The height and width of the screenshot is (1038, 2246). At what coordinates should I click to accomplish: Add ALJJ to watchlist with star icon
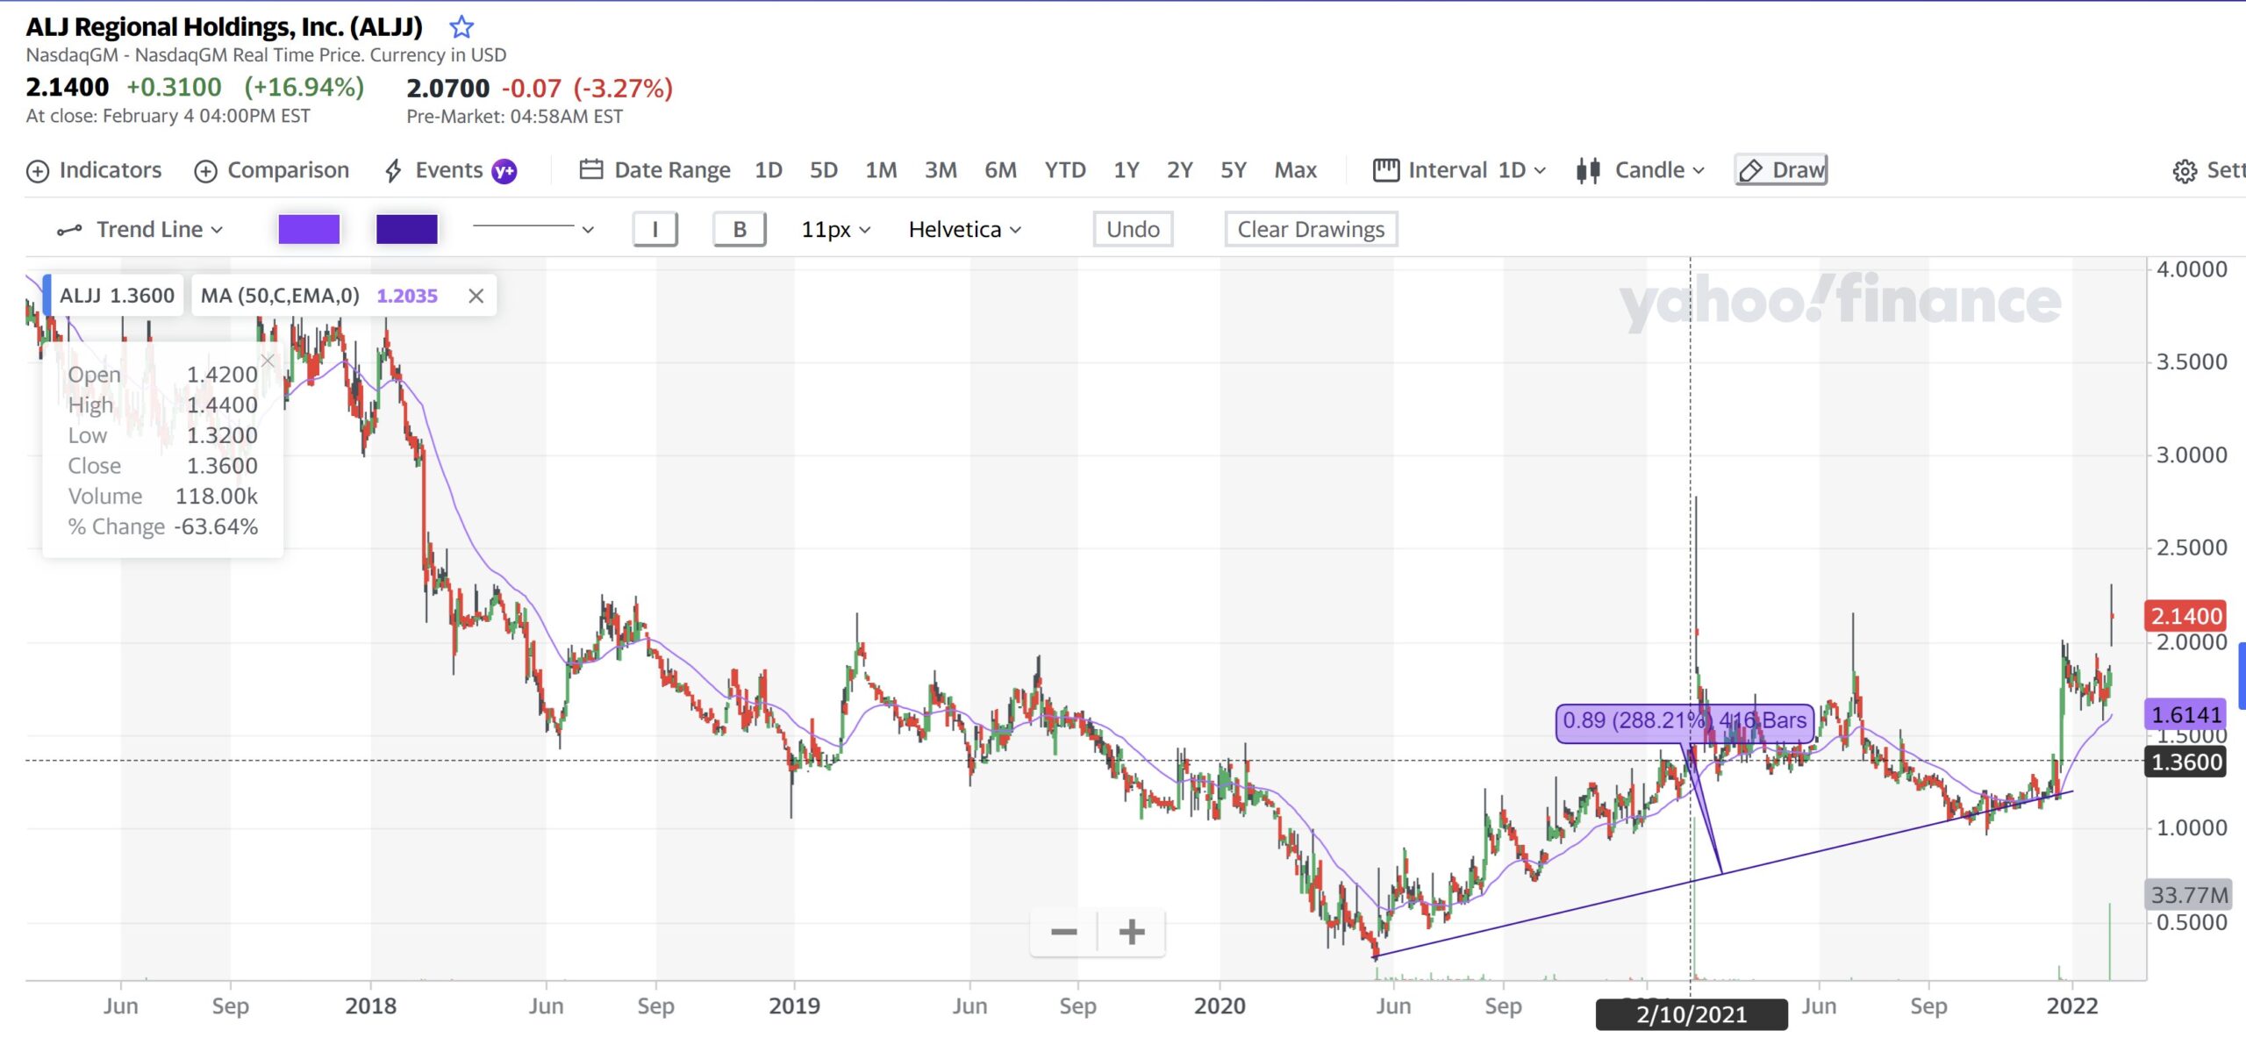[461, 27]
